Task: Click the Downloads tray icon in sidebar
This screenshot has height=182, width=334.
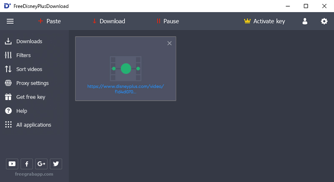Action: 8,41
